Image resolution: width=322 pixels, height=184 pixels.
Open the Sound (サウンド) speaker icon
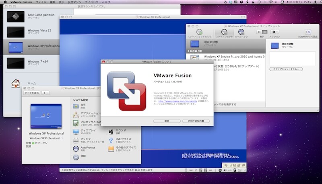(111, 131)
